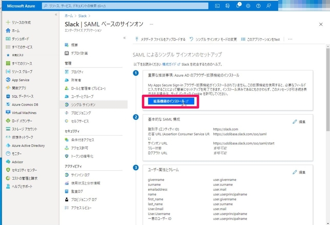
Task: Open help question mark icon
Action: tap(258, 6)
